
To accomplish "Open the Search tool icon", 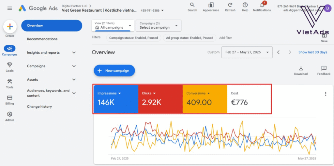I will pyautogui.click(x=192, y=5).
